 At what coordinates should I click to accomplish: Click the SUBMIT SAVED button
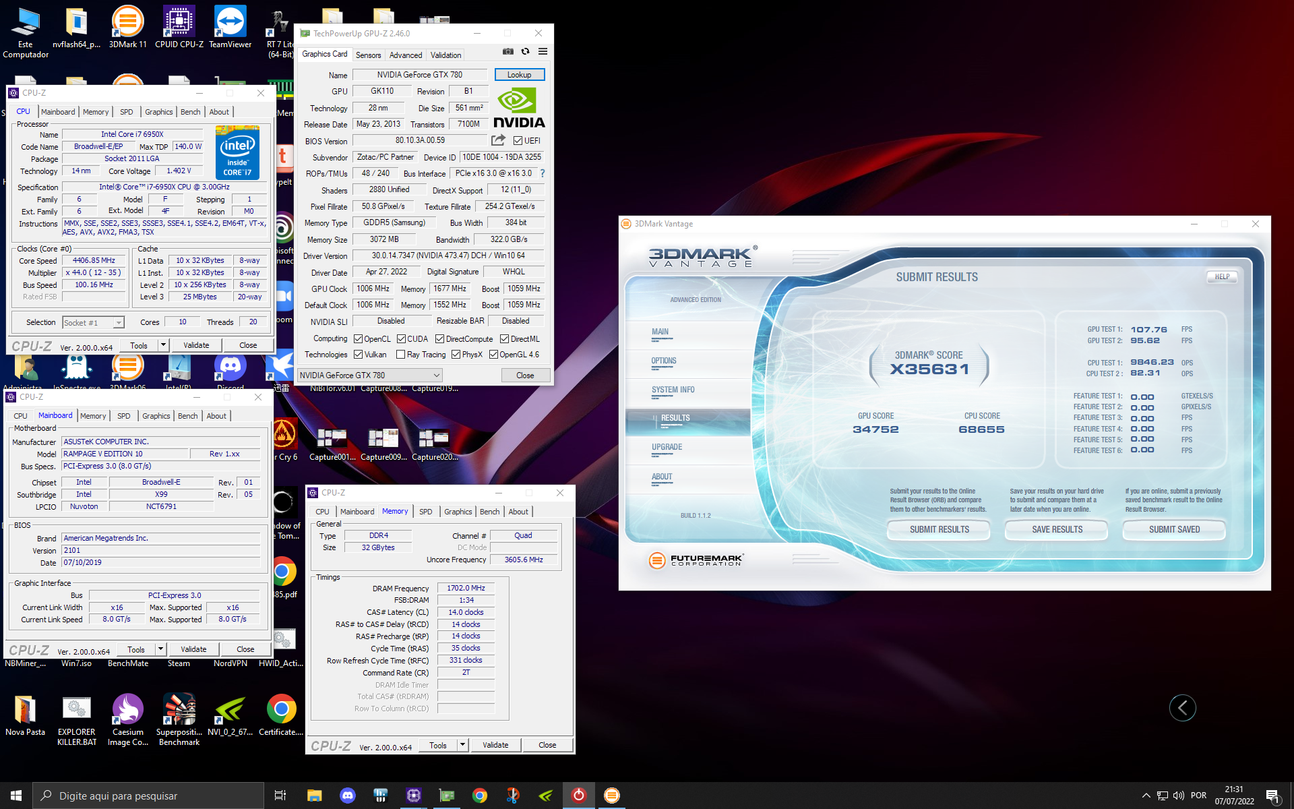point(1174,530)
